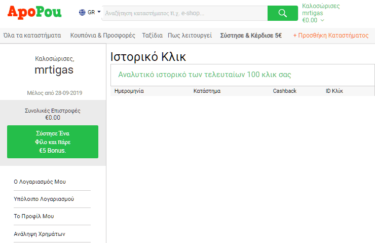Viewport: 375px width, 243px height.
Task: Select Σύστησε & Κέρδισε 5€ menu item
Action: click(251, 36)
